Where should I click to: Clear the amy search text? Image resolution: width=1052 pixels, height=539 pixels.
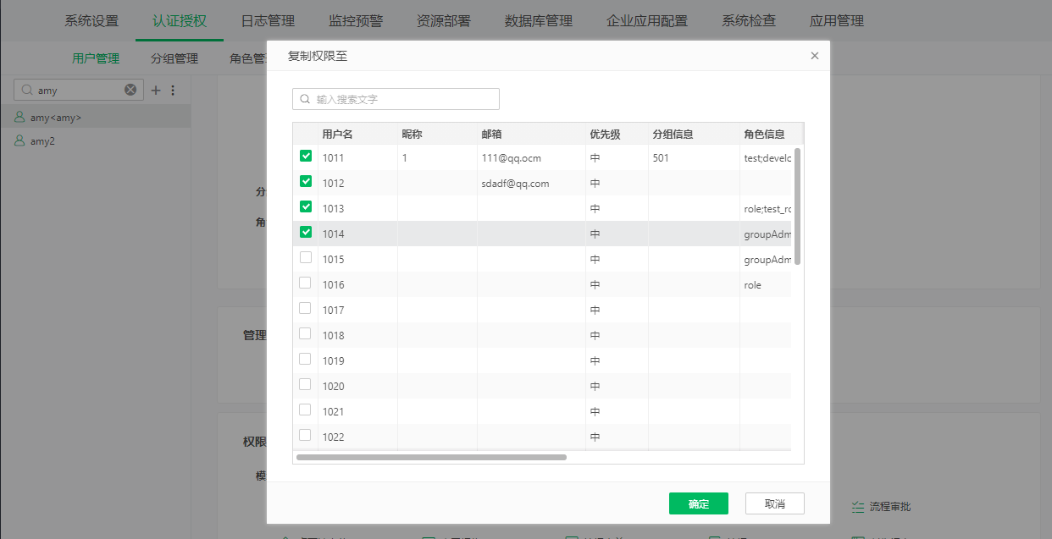point(130,90)
